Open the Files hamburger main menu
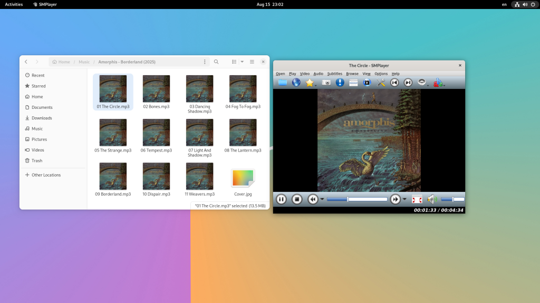540x303 pixels. (252, 62)
